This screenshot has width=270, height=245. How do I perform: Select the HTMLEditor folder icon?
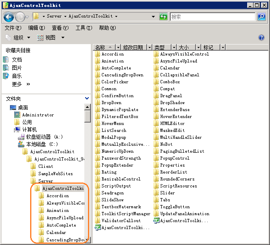(156, 123)
